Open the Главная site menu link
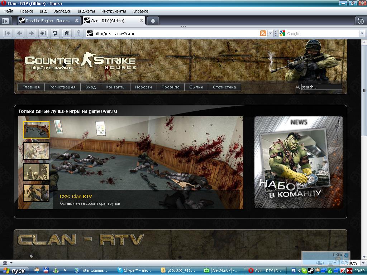The height and width of the screenshot is (275, 367). [31, 87]
